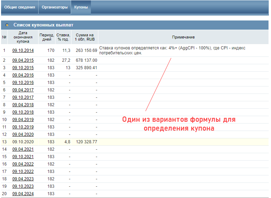Image resolution: width=271 pixels, height=198 pixels.
Task: Click the Примечание column header
Action: (x=183, y=37)
